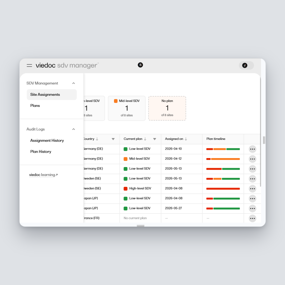Screen dimensions: 285x285
Task: Click the 2026-05-27 row timeline bar
Action: click(x=223, y=208)
